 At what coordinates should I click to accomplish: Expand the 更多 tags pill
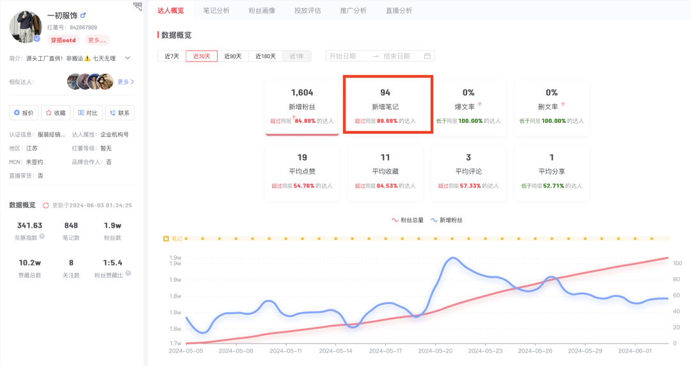pos(97,40)
